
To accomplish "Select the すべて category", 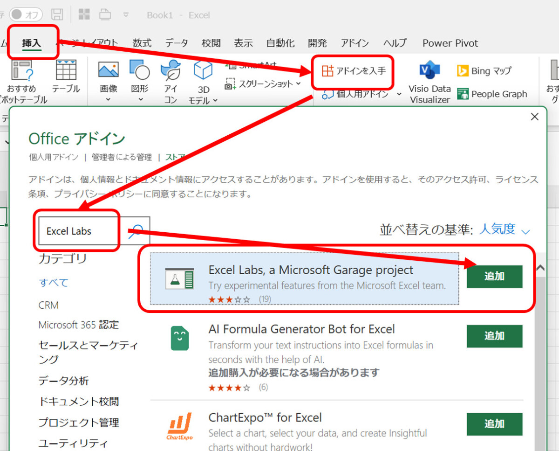I will point(54,283).
